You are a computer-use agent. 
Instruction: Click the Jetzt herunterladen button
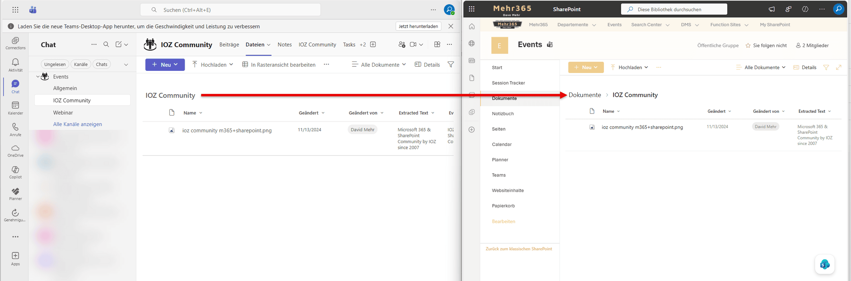click(418, 26)
